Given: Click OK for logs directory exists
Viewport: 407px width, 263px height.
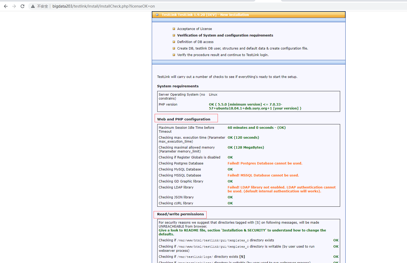Looking at the screenshot, I should click(336, 257).
